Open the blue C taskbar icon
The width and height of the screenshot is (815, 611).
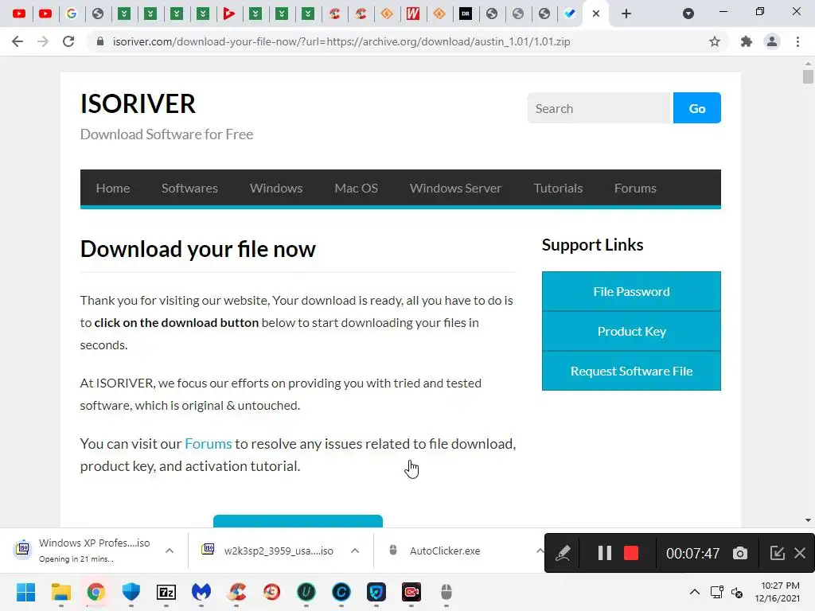coord(341,592)
